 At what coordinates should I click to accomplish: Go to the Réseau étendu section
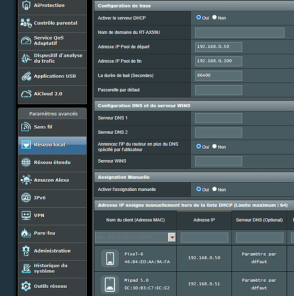pyautogui.click(x=53, y=162)
